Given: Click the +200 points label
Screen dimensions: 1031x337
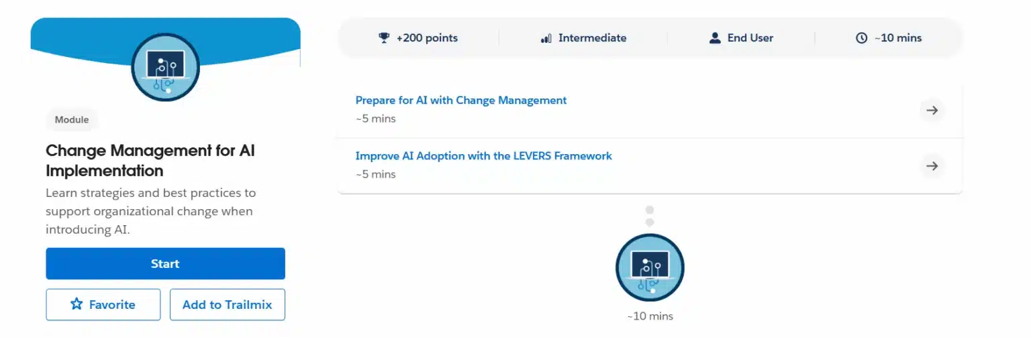Looking at the screenshot, I should tap(427, 38).
